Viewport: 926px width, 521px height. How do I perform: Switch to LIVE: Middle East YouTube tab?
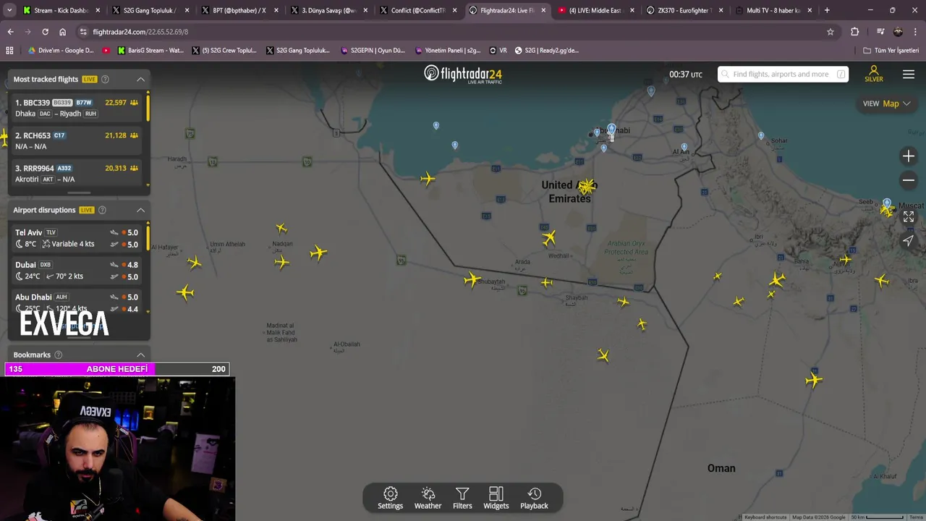(597, 10)
